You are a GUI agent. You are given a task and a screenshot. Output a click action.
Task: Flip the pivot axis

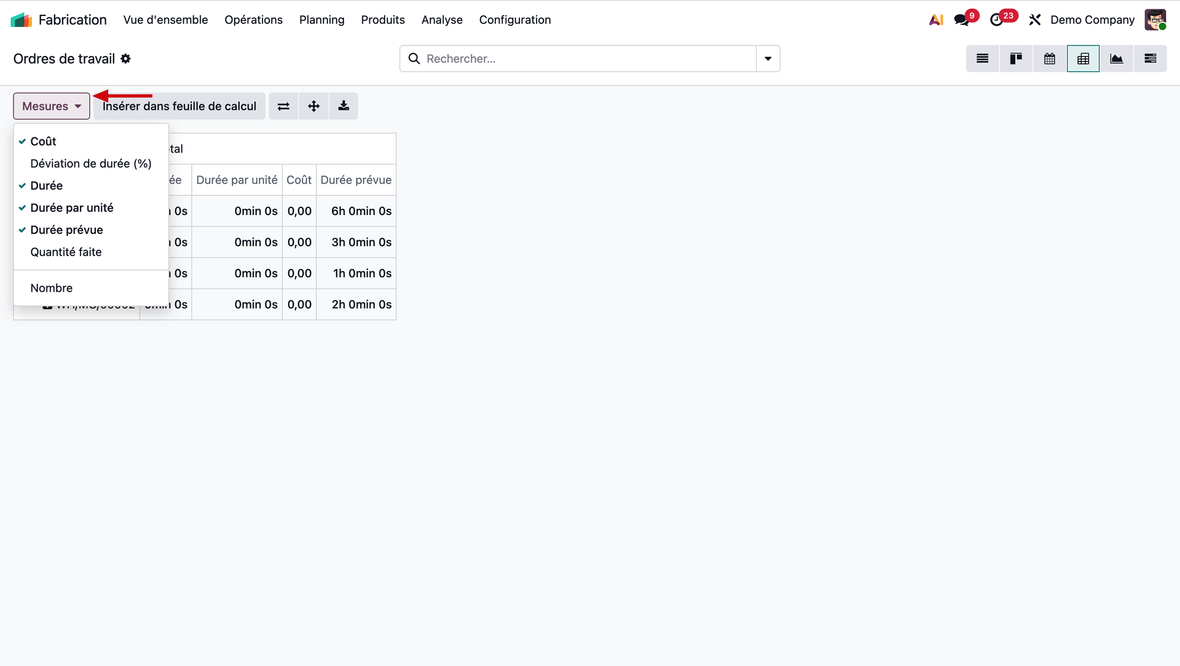283,106
